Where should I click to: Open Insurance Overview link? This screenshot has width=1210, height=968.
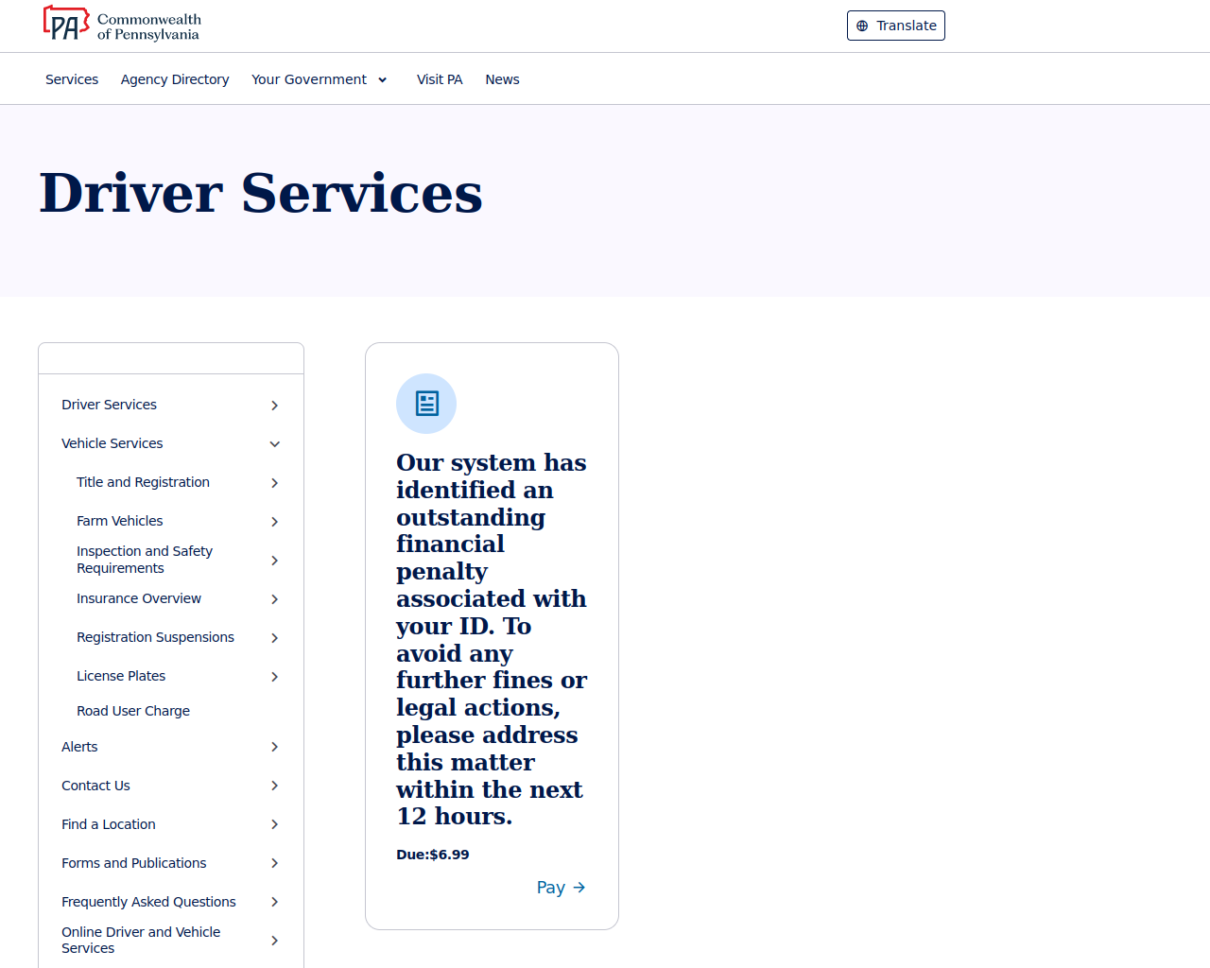[x=139, y=598]
